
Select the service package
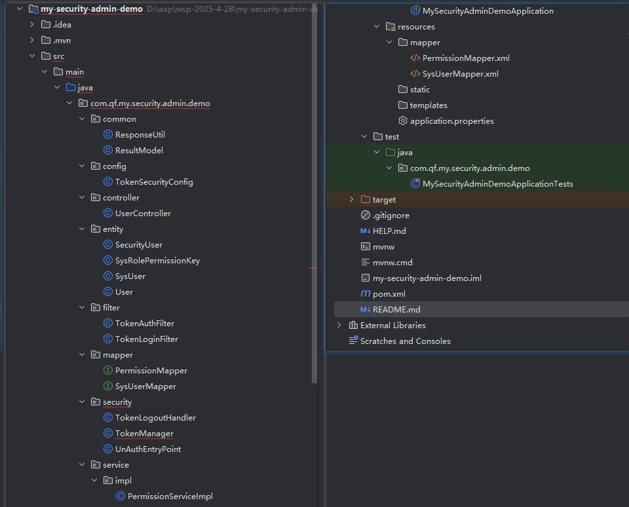(115, 464)
